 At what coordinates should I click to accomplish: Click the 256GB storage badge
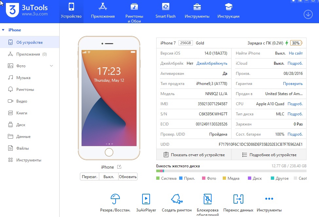[186, 43]
